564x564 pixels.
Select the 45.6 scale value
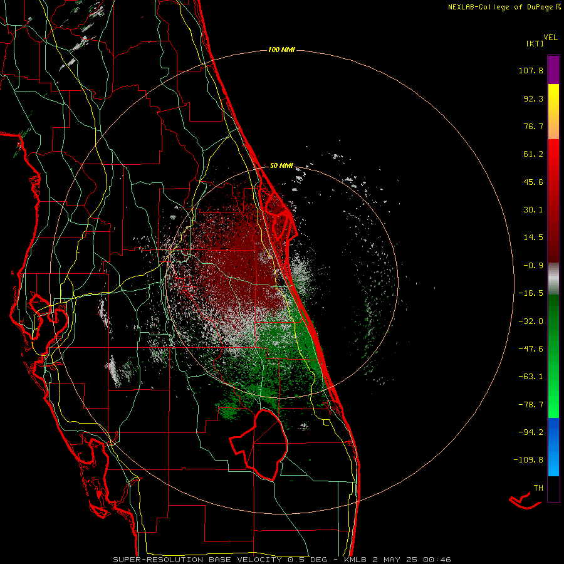[533, 182]
